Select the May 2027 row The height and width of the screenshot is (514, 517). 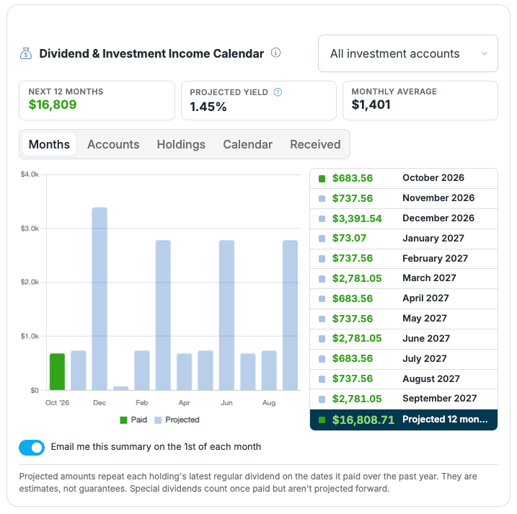404,319
